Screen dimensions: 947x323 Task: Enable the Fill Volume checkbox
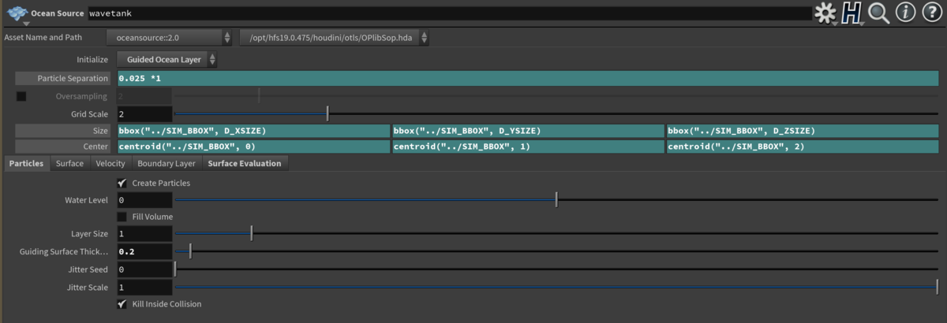tap(122, 217)
